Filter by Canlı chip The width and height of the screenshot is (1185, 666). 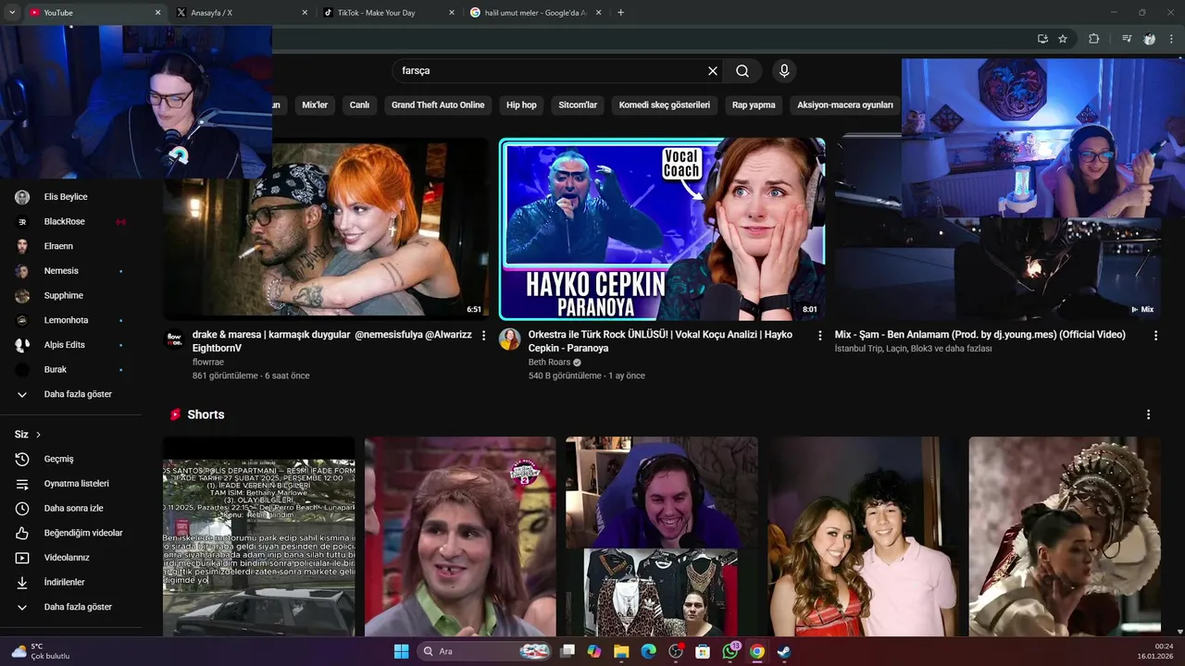point(359,105)
